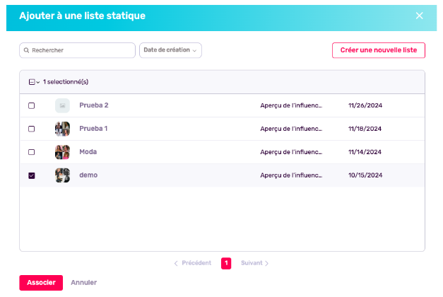
Task: Click the Prueba 1 list avatar
Action: pos(62,129)
